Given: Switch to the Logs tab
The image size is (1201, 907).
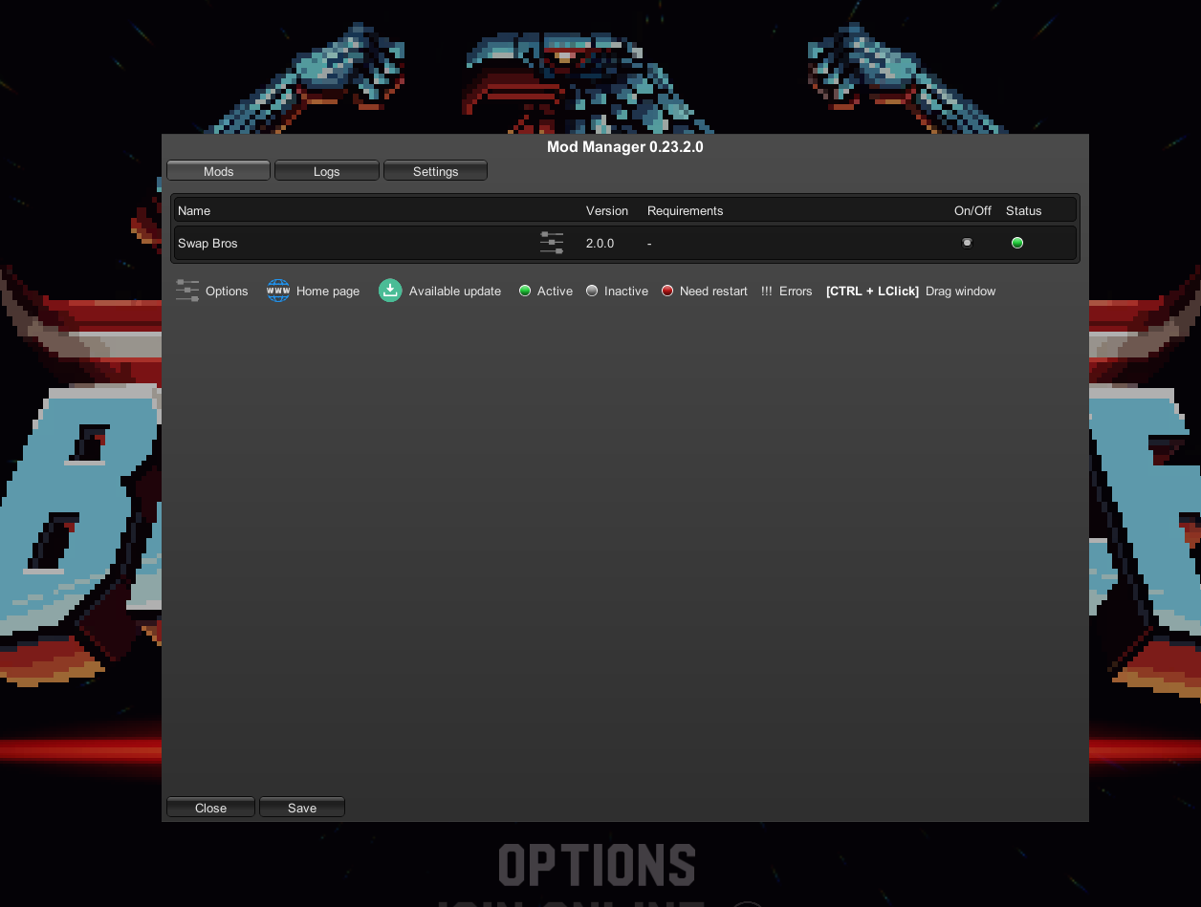Looking at the screenshot, I should 327,171.
